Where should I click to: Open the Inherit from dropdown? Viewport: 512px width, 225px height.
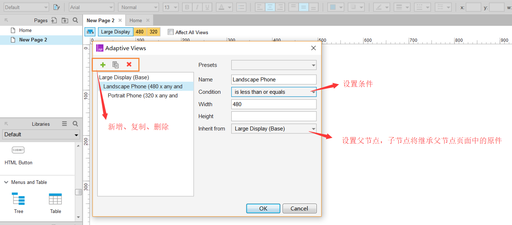[274, 129]
